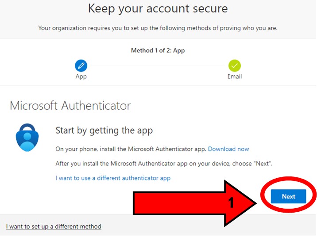Viewport: 317px width, 236px height.
Task: Choose "I want to use a different authenticator app"
Action: pos(113,178)
